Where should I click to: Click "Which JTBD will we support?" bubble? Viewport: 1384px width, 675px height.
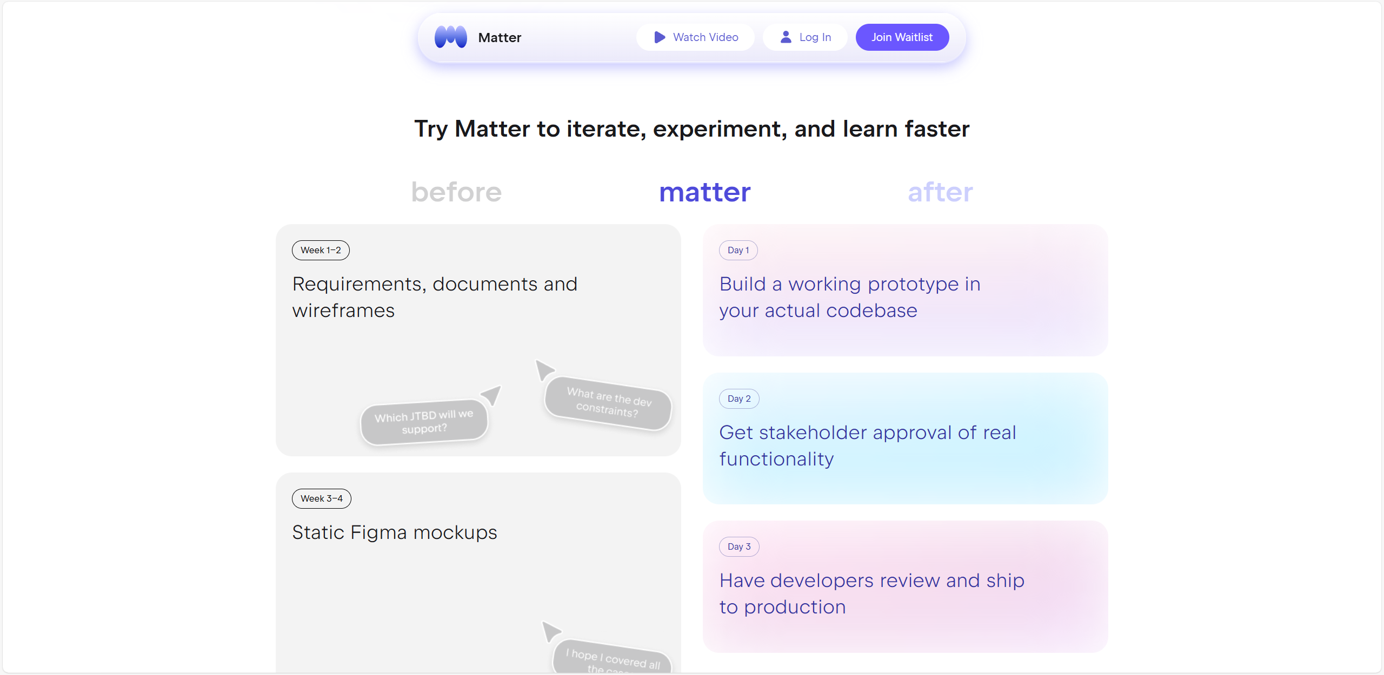coord(424,422)
